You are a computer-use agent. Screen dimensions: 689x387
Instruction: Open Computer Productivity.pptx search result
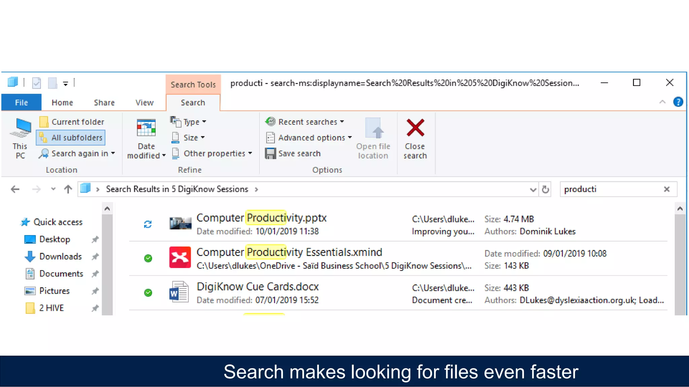coord(261,218)
